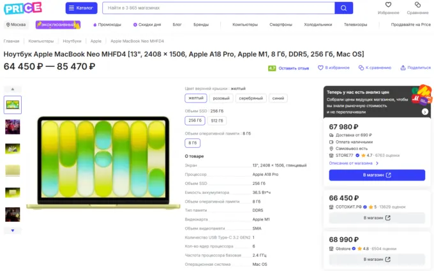
Task: Click СОТОХИТ.РФ shop name
Action: click(348, 207)
